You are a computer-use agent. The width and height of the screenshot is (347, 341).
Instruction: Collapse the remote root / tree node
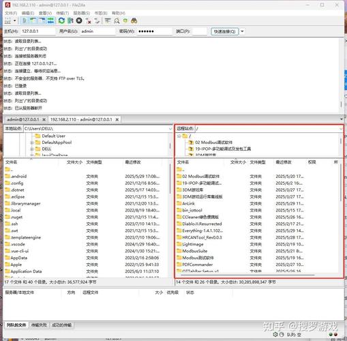point(179,136)
